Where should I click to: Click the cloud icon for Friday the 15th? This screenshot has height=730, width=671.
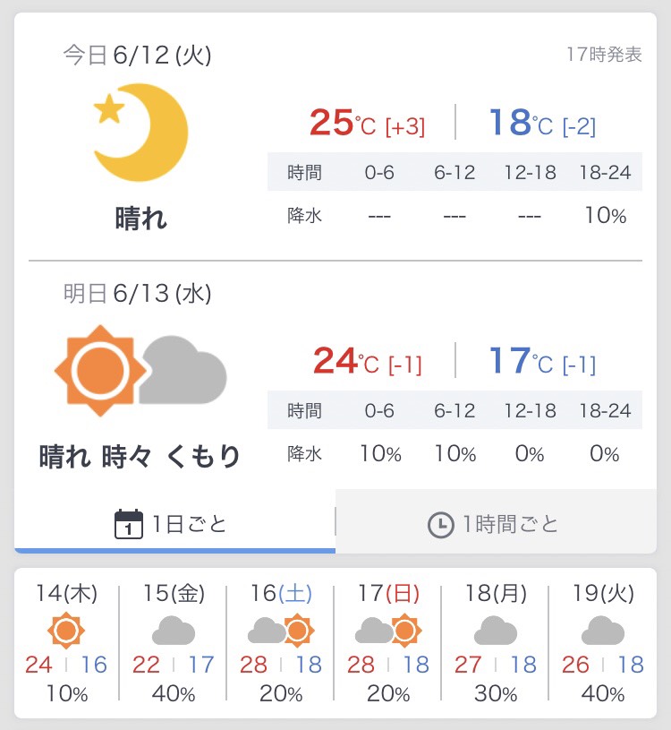(x=174, y=631)
